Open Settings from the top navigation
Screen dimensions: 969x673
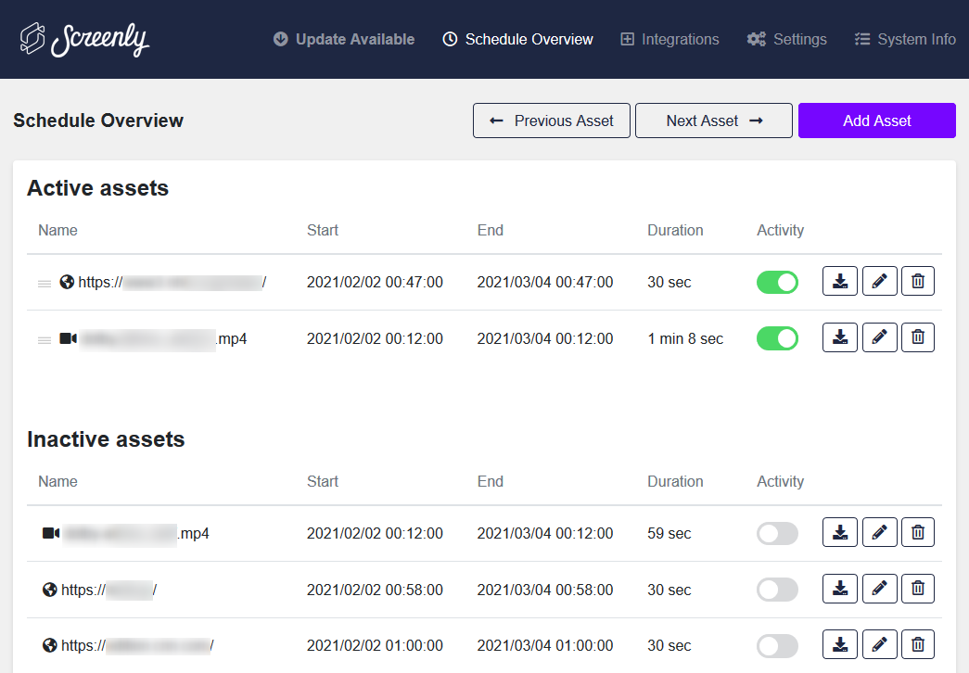pos(786,39)
